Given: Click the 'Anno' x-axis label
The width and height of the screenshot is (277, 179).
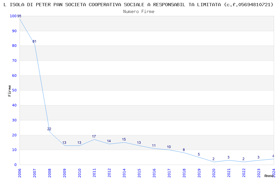Looking at the screenshot, I should 269,176.
